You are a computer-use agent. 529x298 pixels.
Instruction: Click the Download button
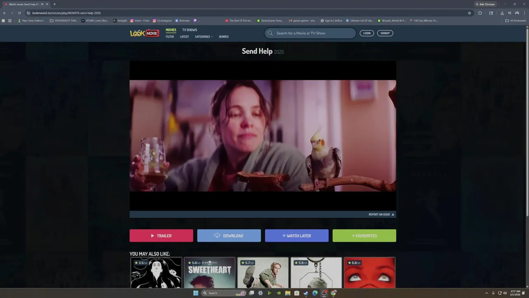click(x=229, y=236)
